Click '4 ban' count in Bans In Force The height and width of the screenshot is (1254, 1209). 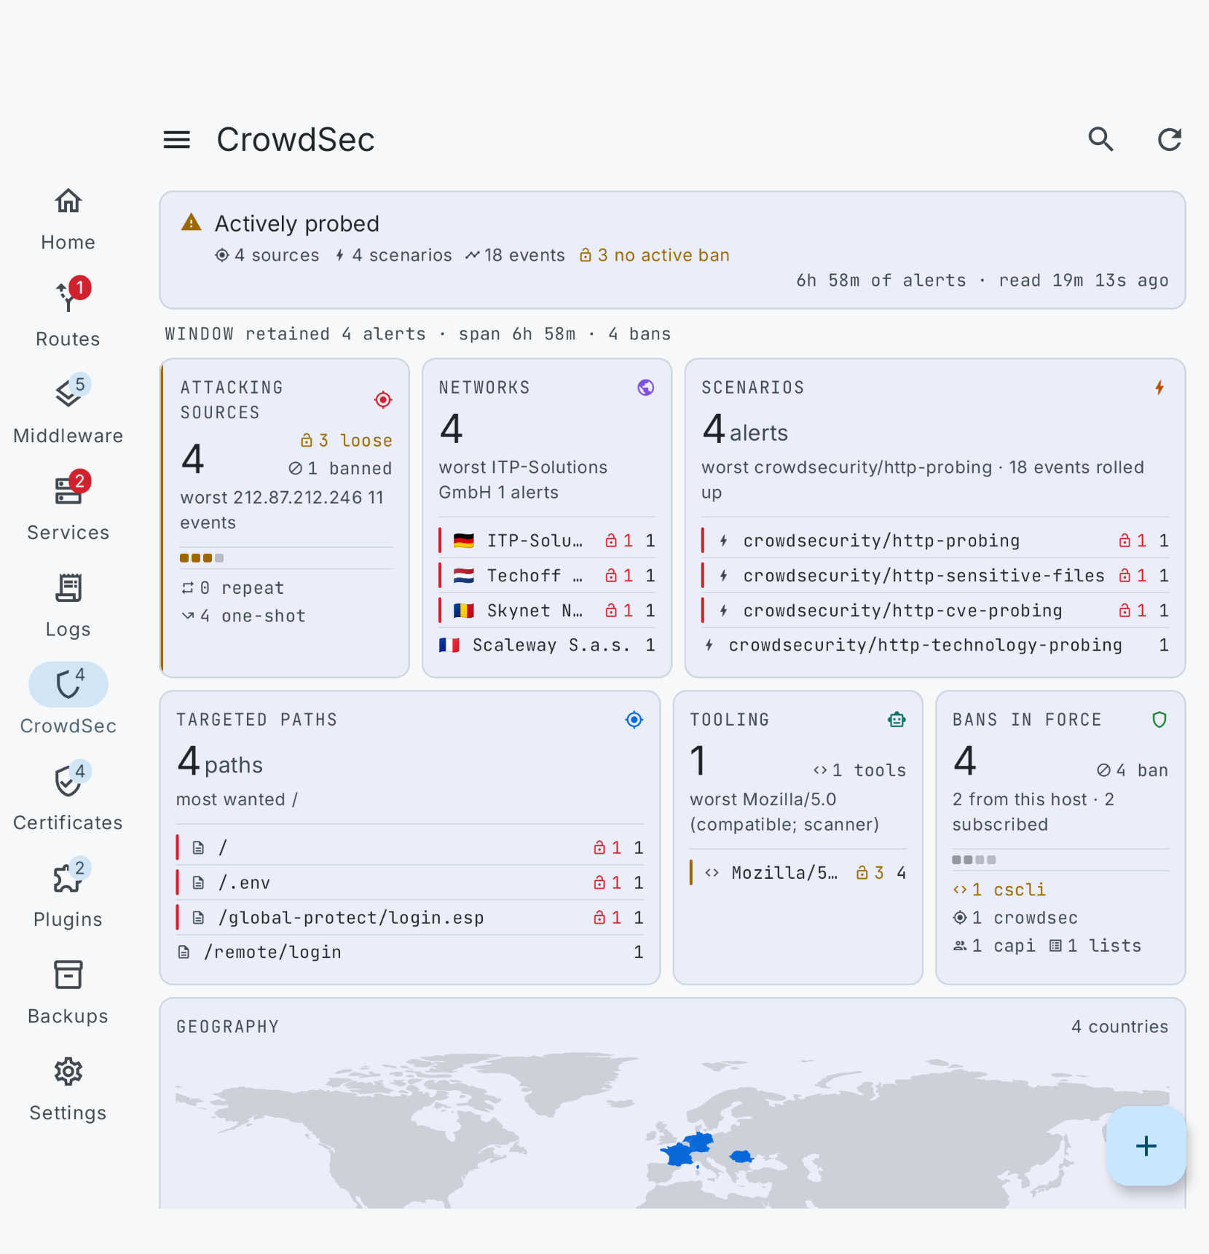click(x=1133, y=769)
